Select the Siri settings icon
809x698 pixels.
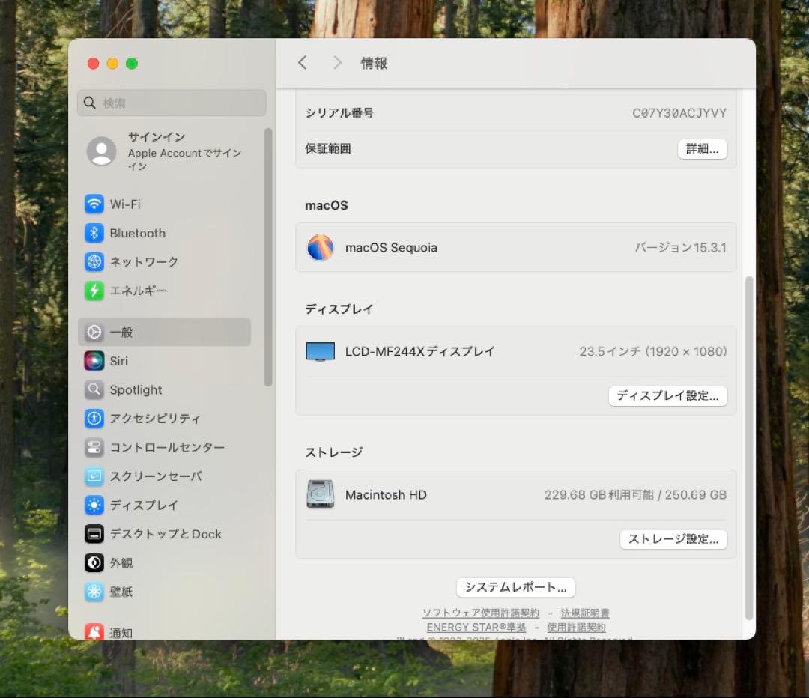tap(118, 361)
